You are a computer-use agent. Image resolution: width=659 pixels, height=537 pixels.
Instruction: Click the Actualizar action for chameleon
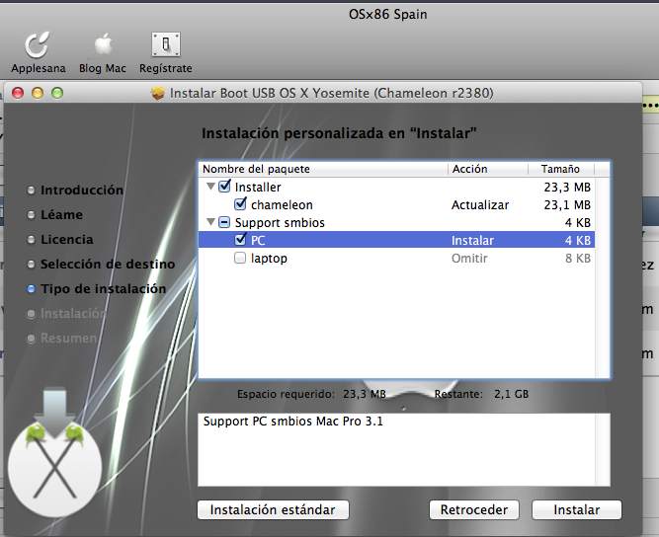[480, 205]
